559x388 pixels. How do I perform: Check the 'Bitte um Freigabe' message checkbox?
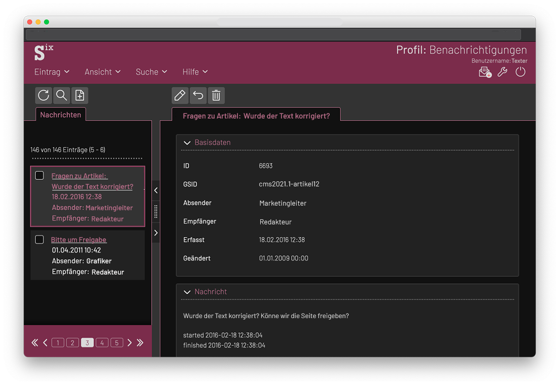(40, 239)
